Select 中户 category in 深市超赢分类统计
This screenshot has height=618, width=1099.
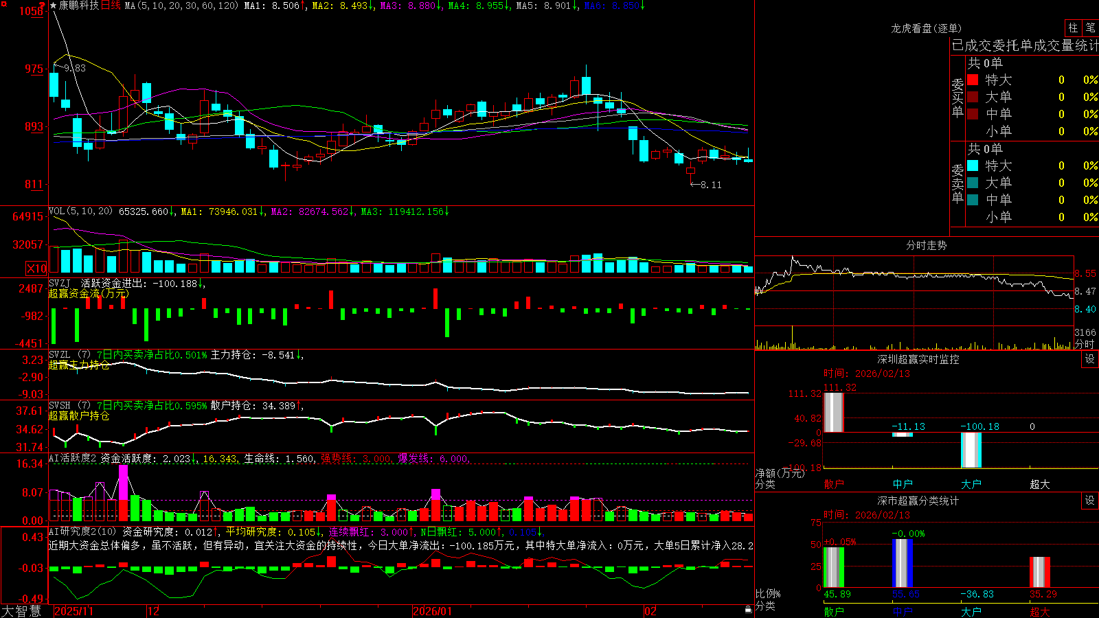pos(903,611)
